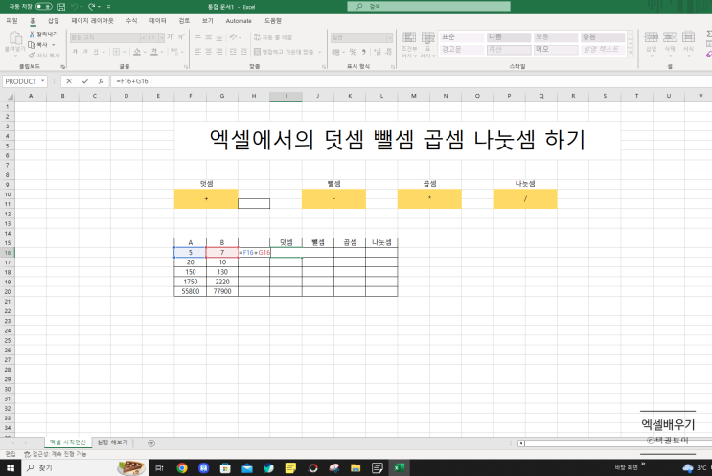The height and width of the screenshot is (476, 712).
Task: Open the Font group dialog launcher
Action: 186,67
